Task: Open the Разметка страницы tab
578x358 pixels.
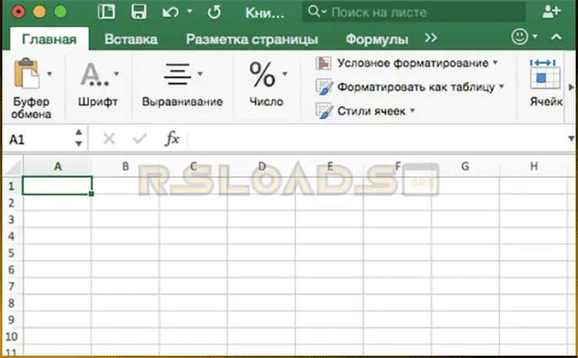Action: pos(252,39)
